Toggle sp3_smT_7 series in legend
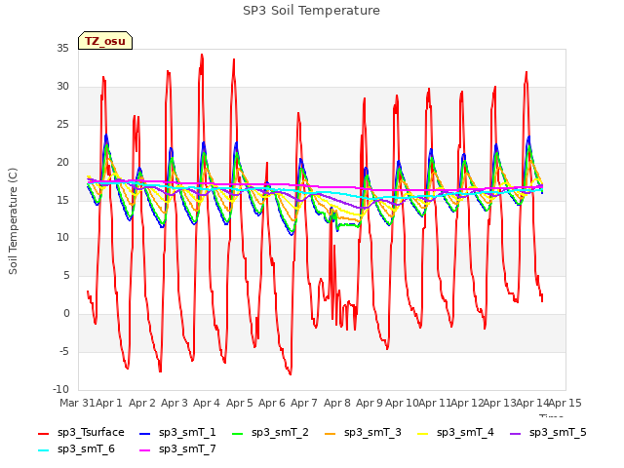This screenshot has width=624, height=468. click(177, 449)
